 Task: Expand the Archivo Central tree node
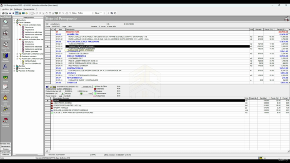(14, 68)
